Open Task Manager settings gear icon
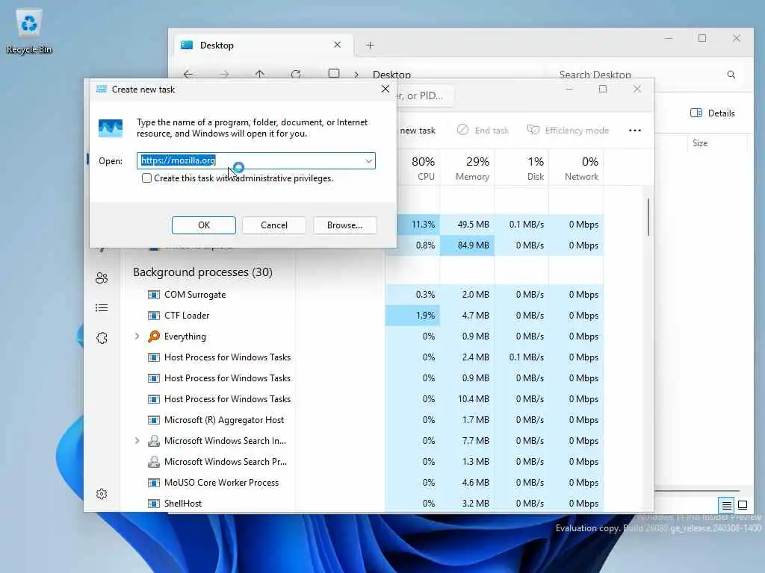Image resolution: width=765 pixels, height=573 pixels. (x=102, y=494)
